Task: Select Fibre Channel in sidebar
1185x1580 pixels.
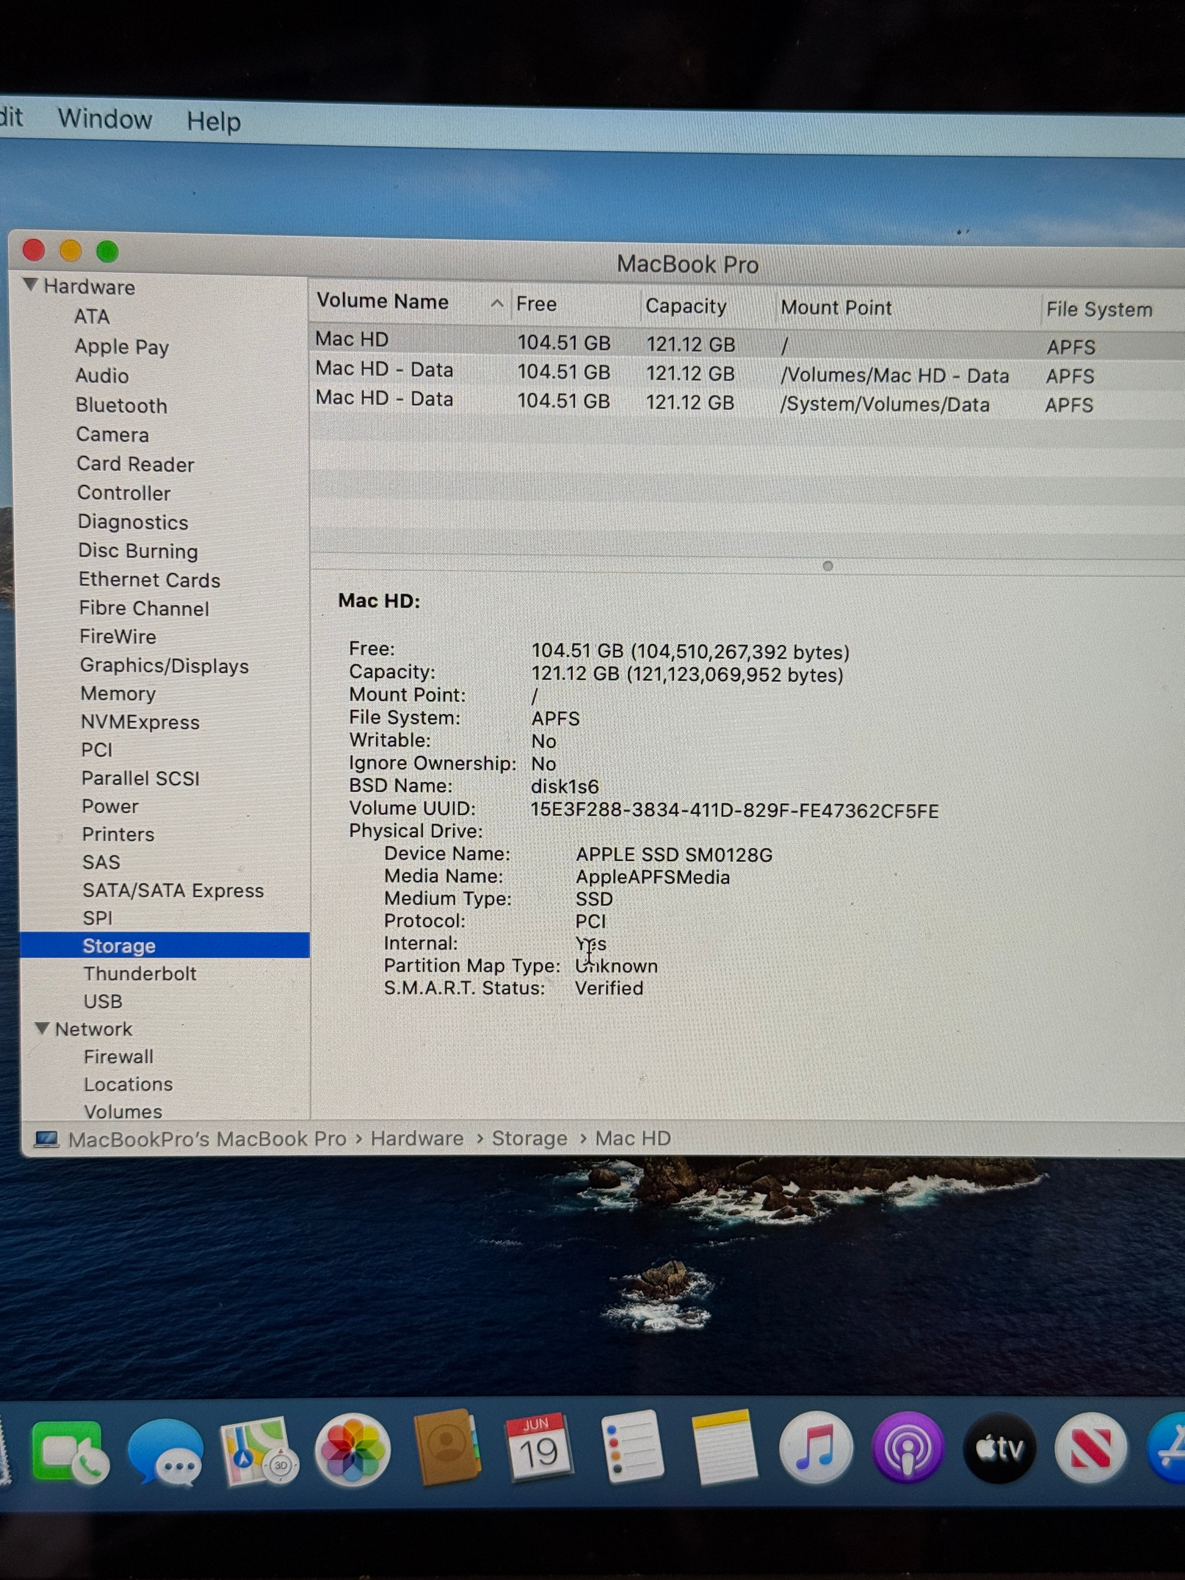Action: (x=143, y=608)
